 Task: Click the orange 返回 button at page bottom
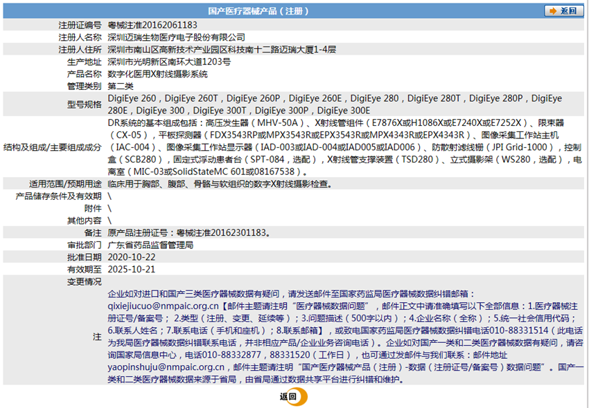[293, 397]
